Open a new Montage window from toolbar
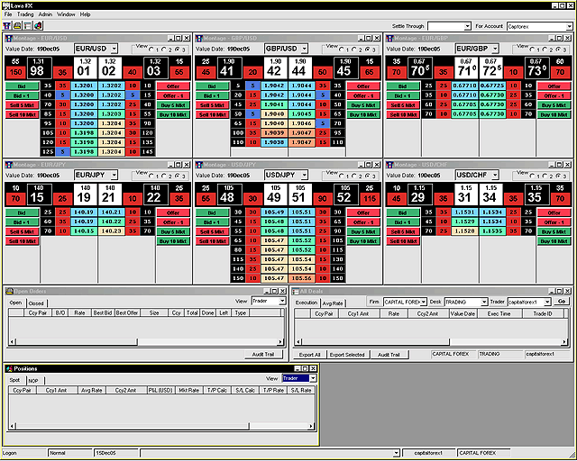Image resolution: width=577 pixels, height=461 pixels. pyautogui.click(x=7, y=25)
